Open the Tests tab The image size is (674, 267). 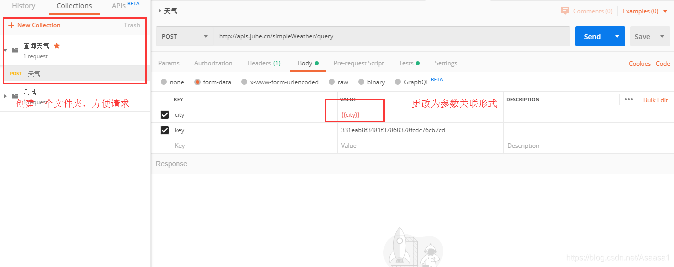coord(409,63)
